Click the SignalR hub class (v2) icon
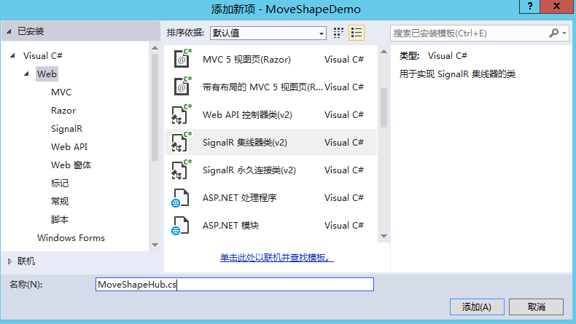The image size is (576, 324). coord(182,142)
